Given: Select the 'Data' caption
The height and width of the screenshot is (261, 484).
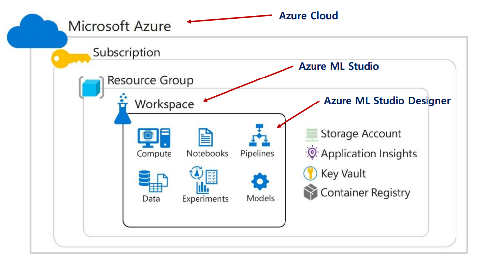Looking at the screenshot, I should coord(151,198).
